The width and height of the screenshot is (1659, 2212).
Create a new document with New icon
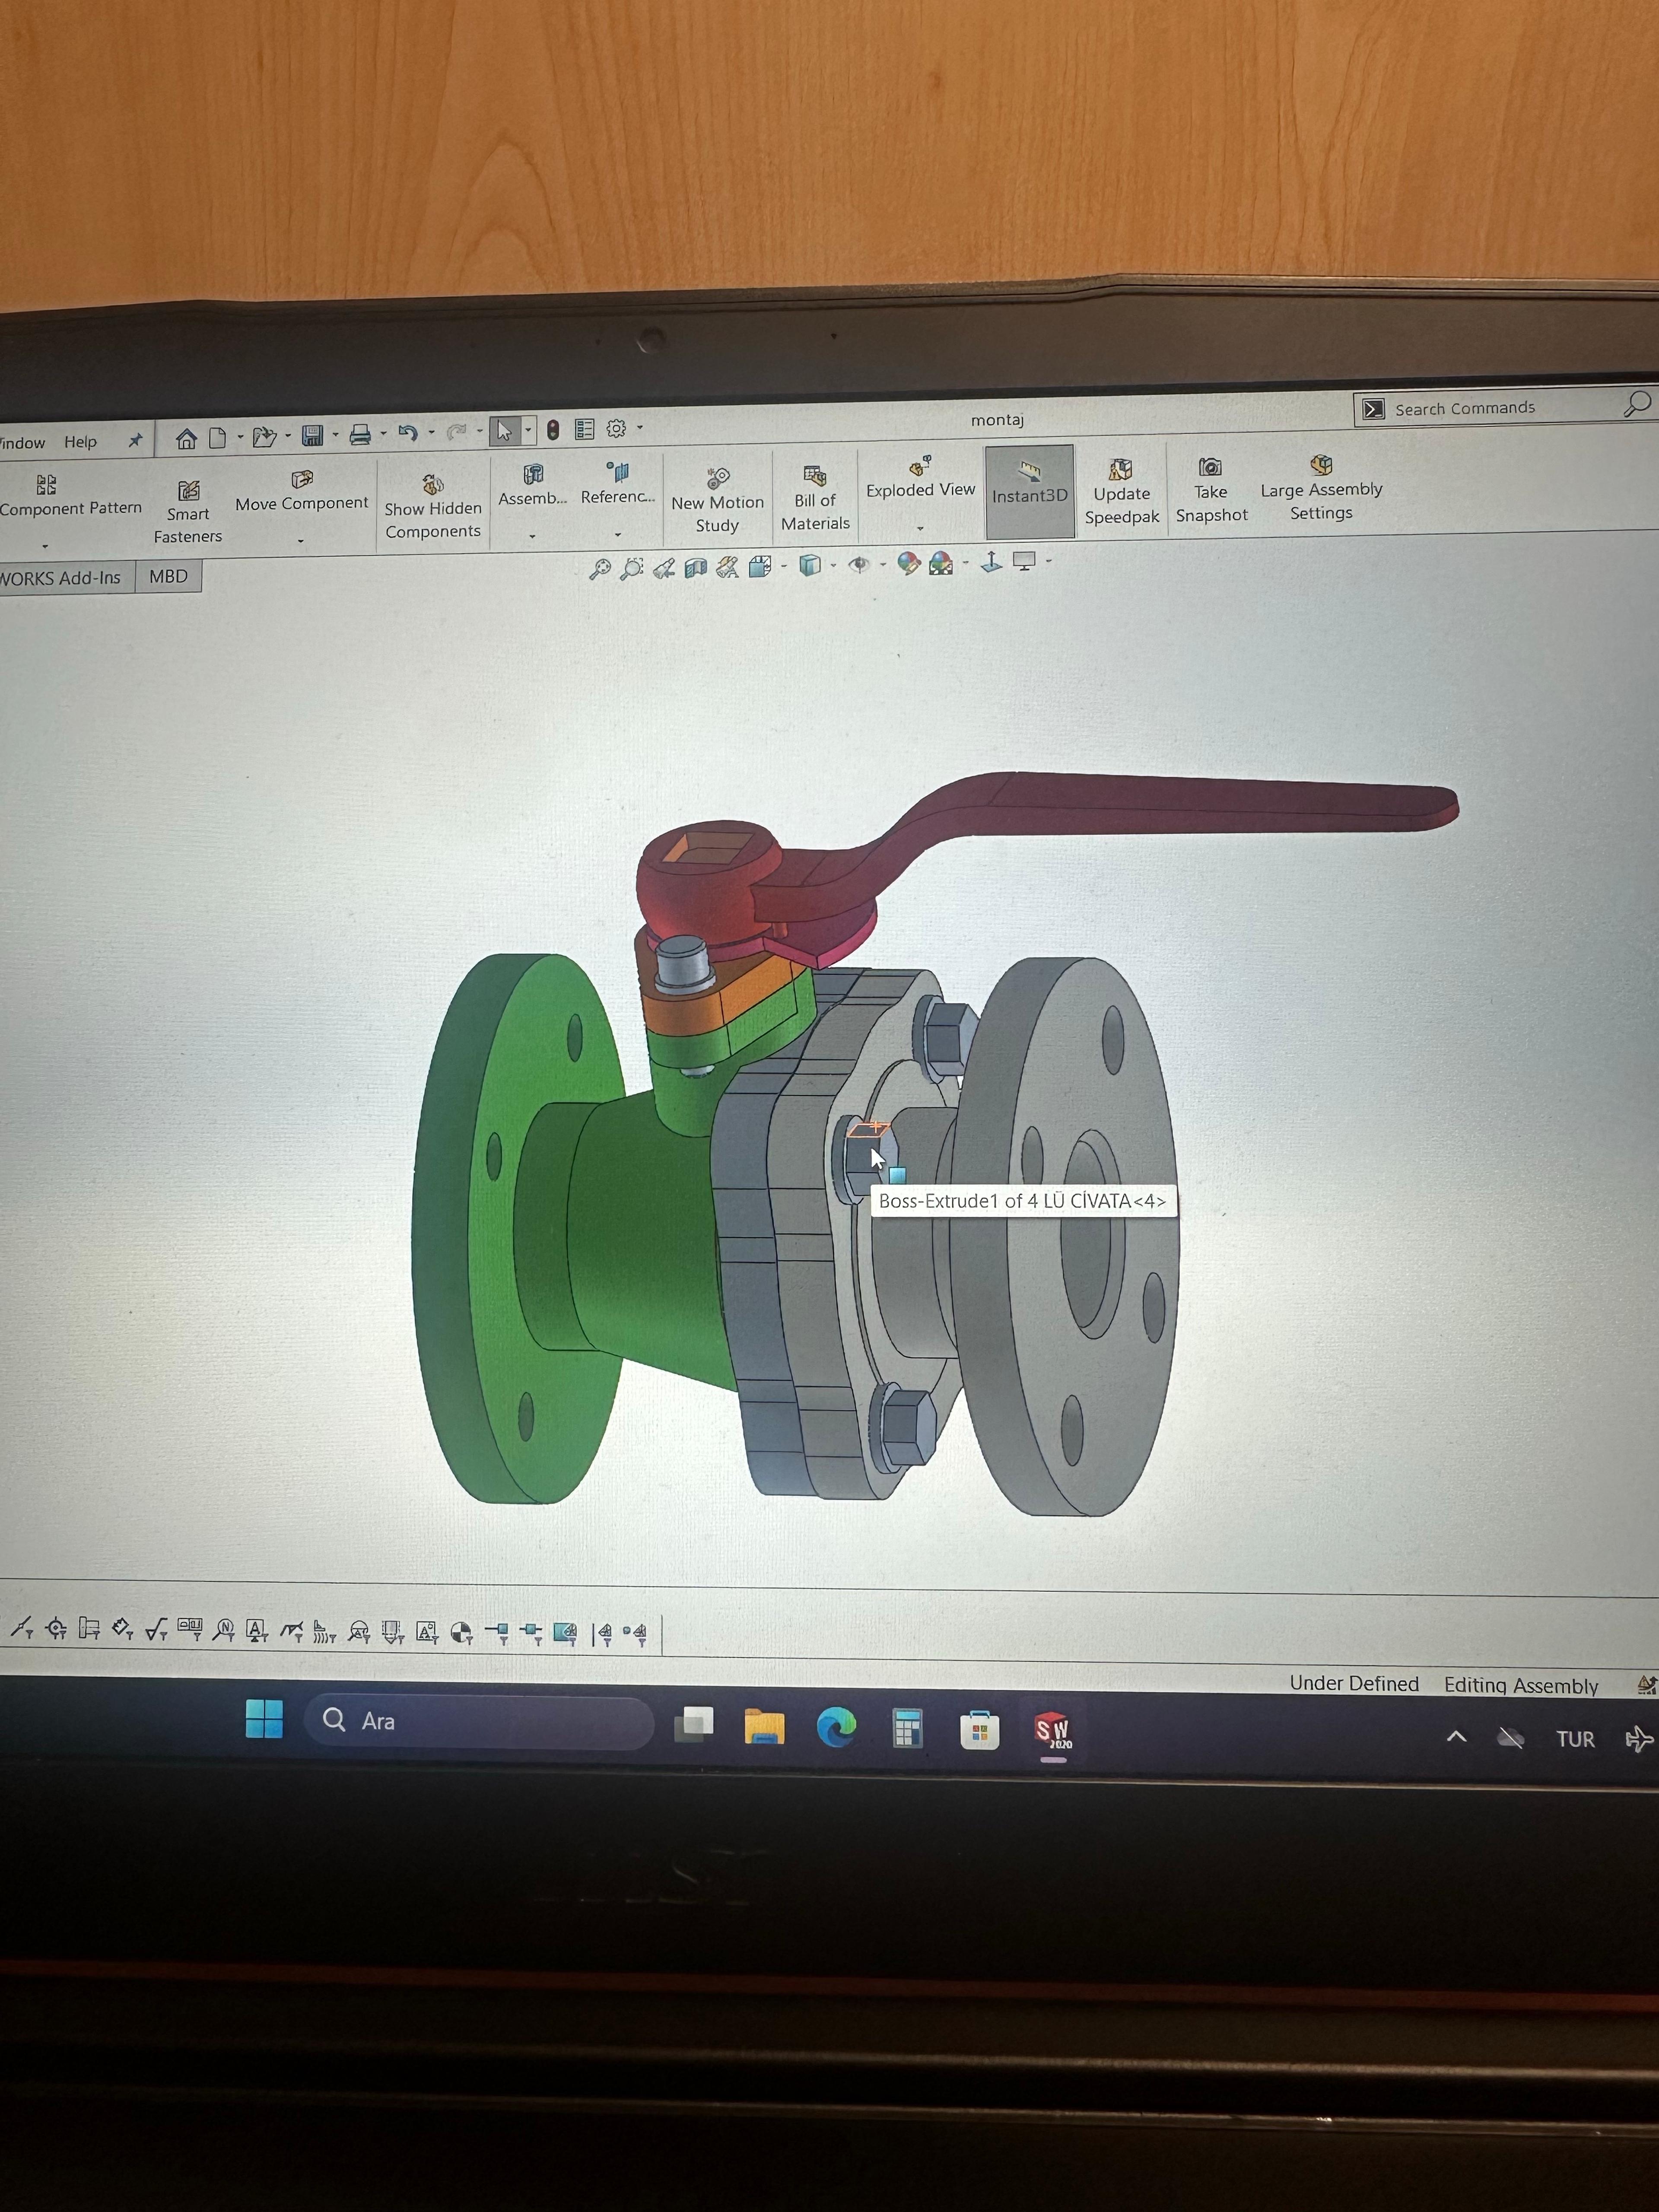click(217, 437)
